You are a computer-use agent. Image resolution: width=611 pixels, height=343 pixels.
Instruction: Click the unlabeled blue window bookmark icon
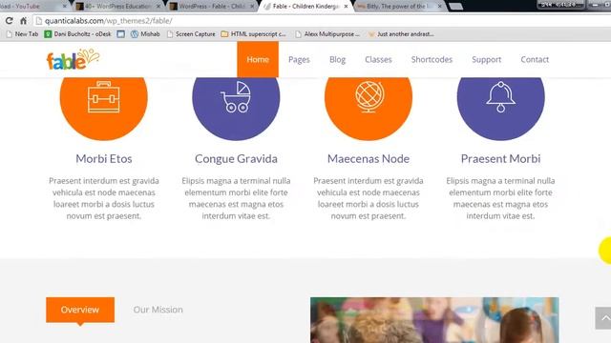click(121, 34)
